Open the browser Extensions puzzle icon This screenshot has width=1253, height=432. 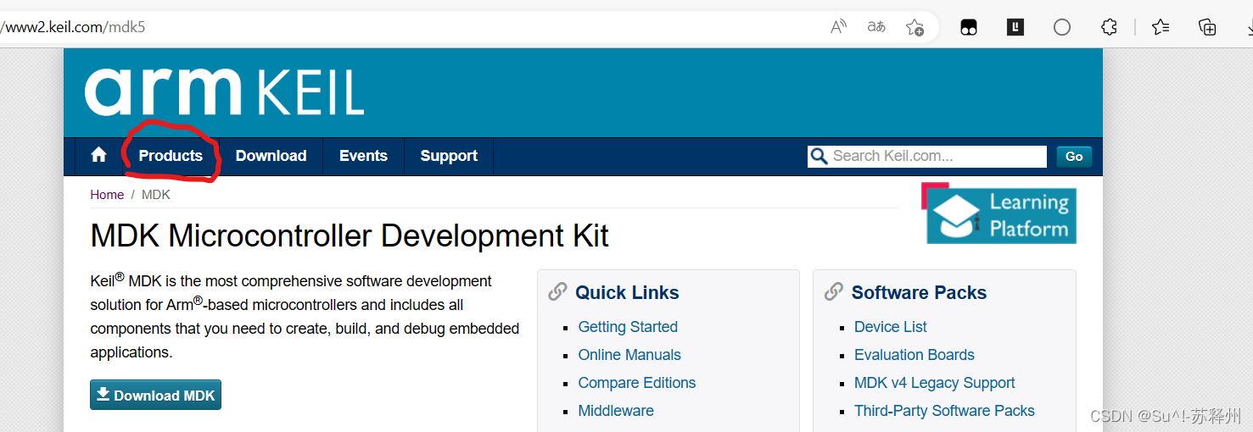(x=1109, y=27)
